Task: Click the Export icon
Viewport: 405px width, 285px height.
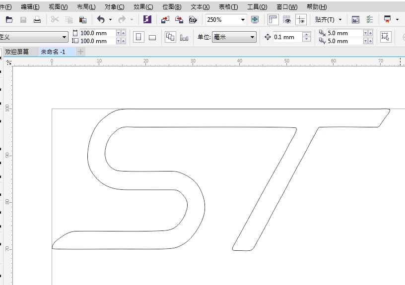Action: [x=179, y=20]
